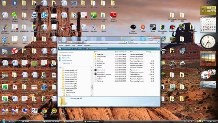Select Новая папка (17) in folder tree

coord(71,82)
